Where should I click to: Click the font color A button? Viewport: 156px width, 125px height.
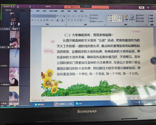62,20
